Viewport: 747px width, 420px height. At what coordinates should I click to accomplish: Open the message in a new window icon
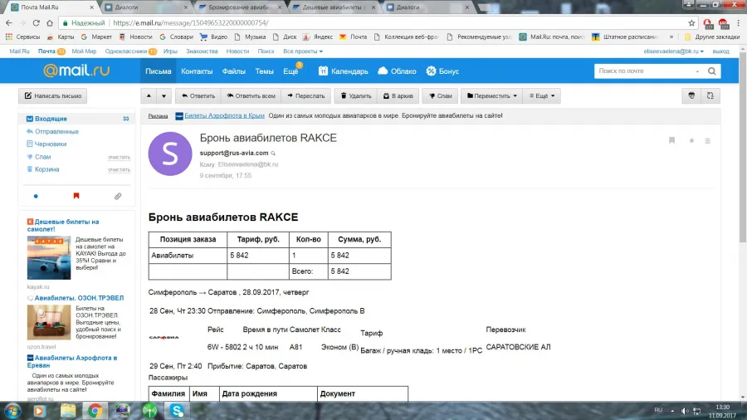click(710, 95)
